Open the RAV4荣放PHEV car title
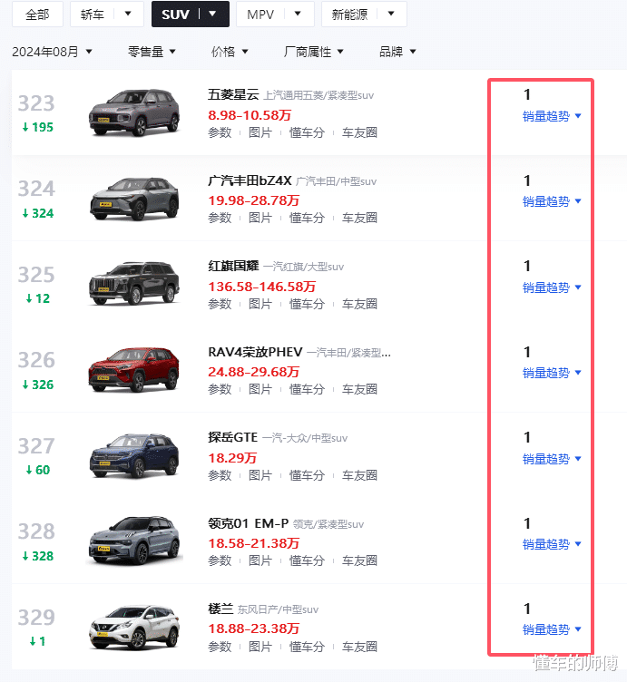Image resolution: width=627 pixels, height=682 pixels. (255, 352)
